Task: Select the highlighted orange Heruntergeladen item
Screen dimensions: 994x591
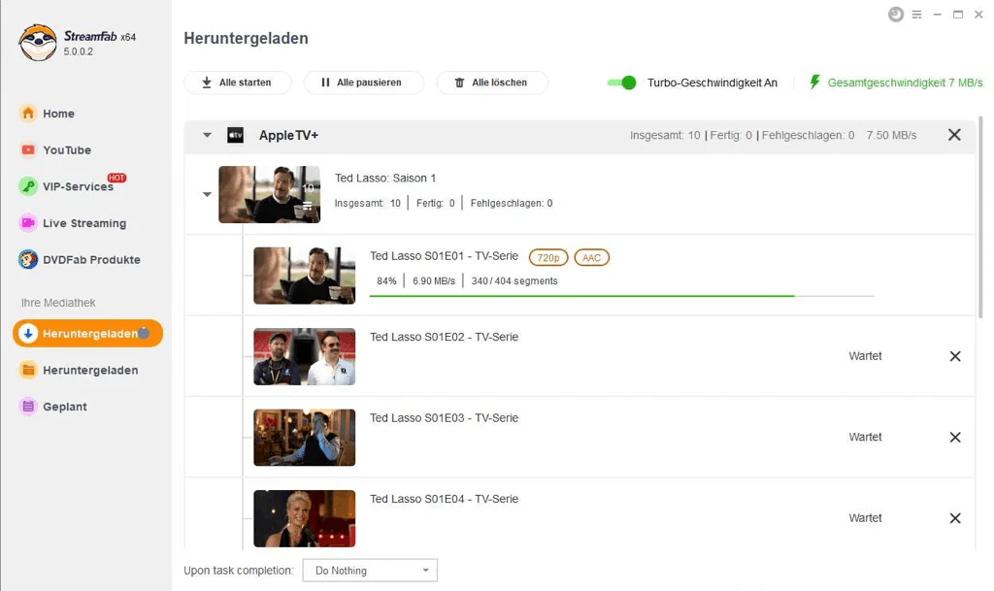Action: 87,333
